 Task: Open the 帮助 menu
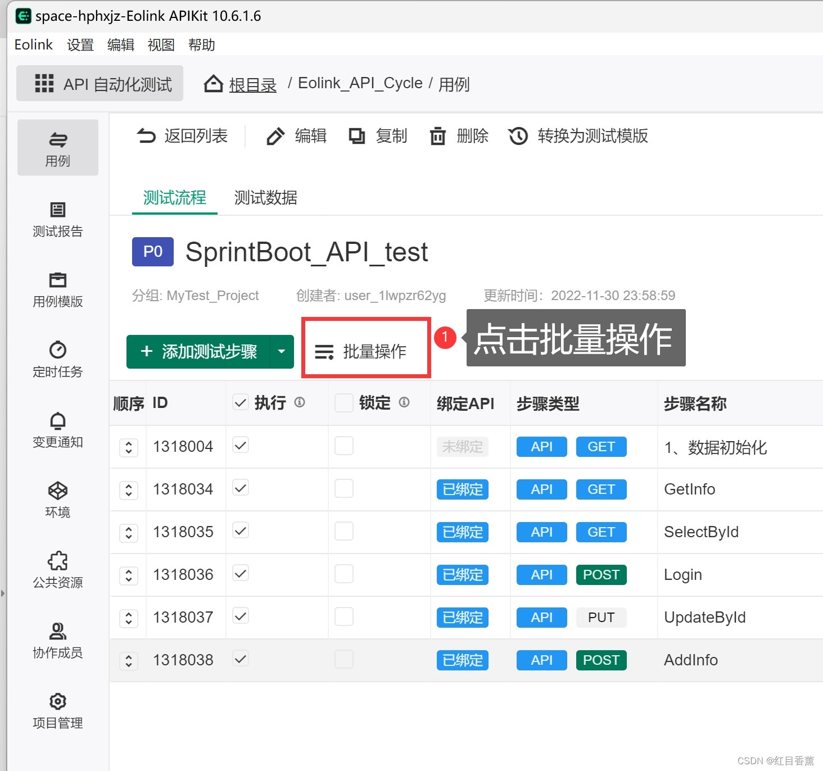tap(202, 44)
